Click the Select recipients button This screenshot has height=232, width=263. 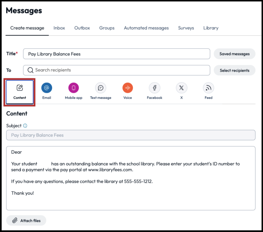point(234,70)
